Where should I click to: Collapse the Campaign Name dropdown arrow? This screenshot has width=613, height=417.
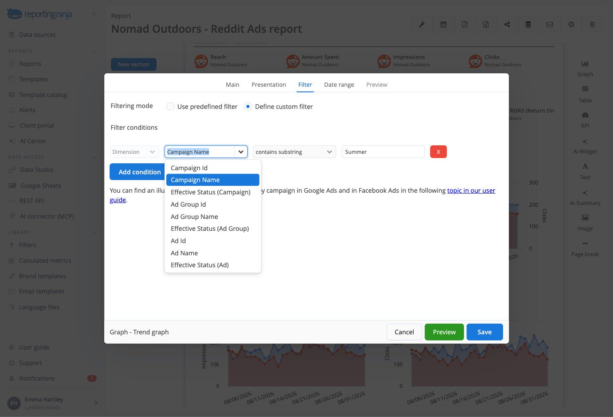pyautogui.click(x=241, y=152)
